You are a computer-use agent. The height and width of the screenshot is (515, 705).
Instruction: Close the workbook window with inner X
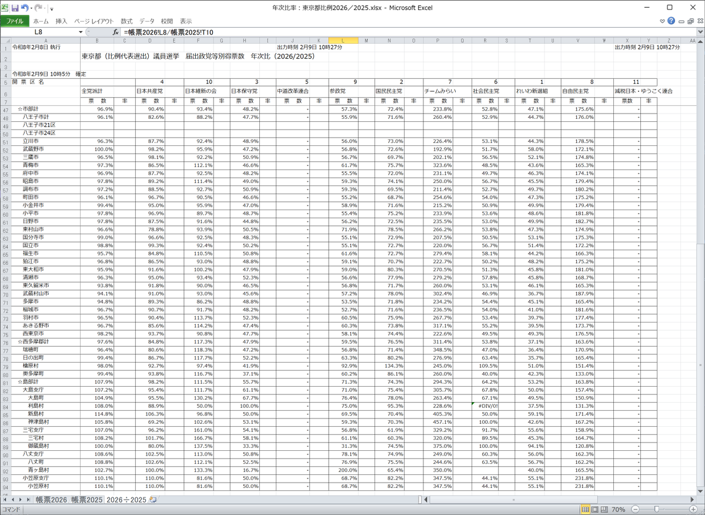(700, 21)
